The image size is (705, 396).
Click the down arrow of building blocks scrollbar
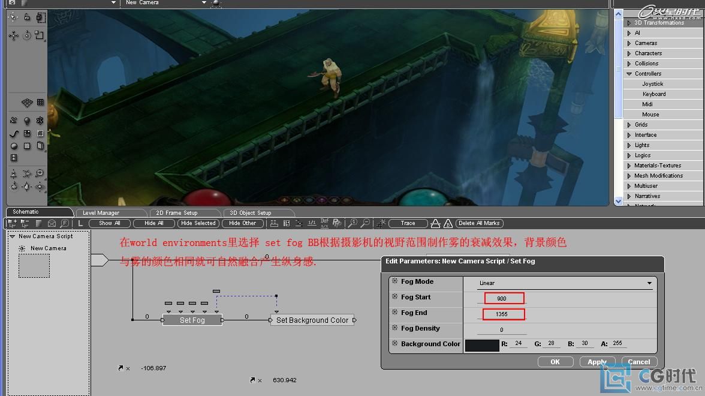(x=618, y=201)
